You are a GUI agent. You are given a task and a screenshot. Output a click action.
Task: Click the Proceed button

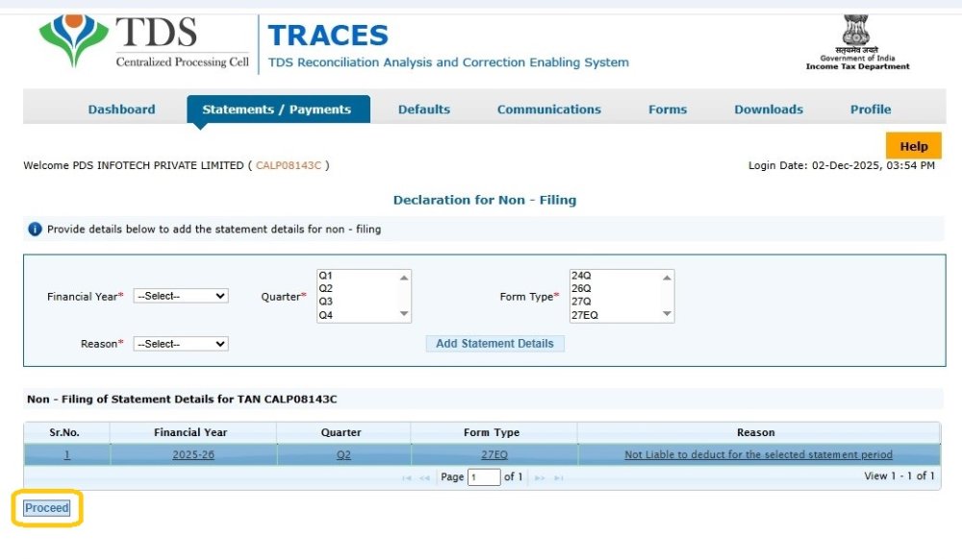[45, 507]
